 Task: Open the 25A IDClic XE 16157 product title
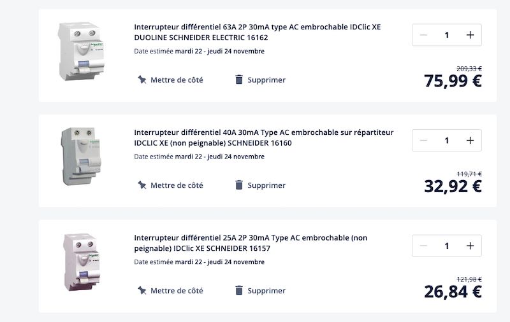pyautogui.click(x=251, y=243)
